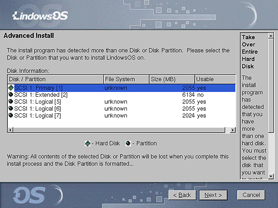Sort by the File System column header
The height and width of the screenshot is (208, 278).
pos(126,79)
